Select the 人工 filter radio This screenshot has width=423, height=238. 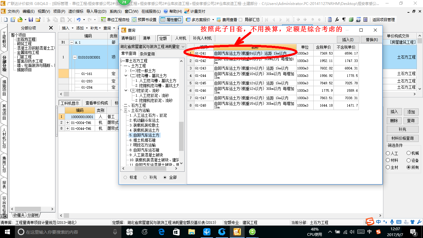click(x=388, y=153)
